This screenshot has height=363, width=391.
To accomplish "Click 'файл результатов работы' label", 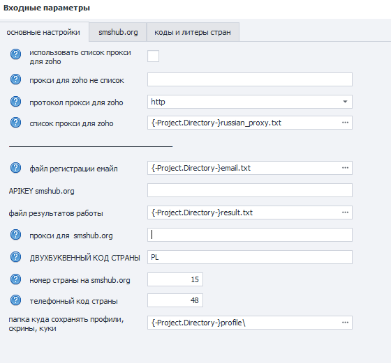I will (x=56, y=213).
